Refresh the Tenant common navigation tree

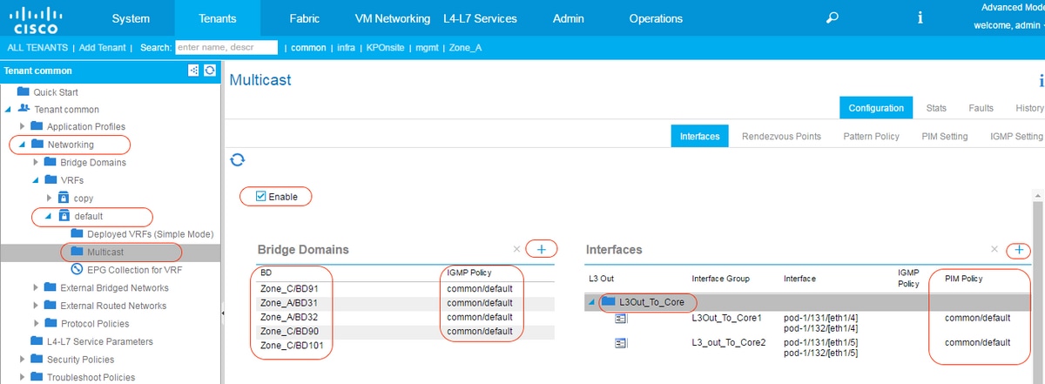click(x=209, y=71)
